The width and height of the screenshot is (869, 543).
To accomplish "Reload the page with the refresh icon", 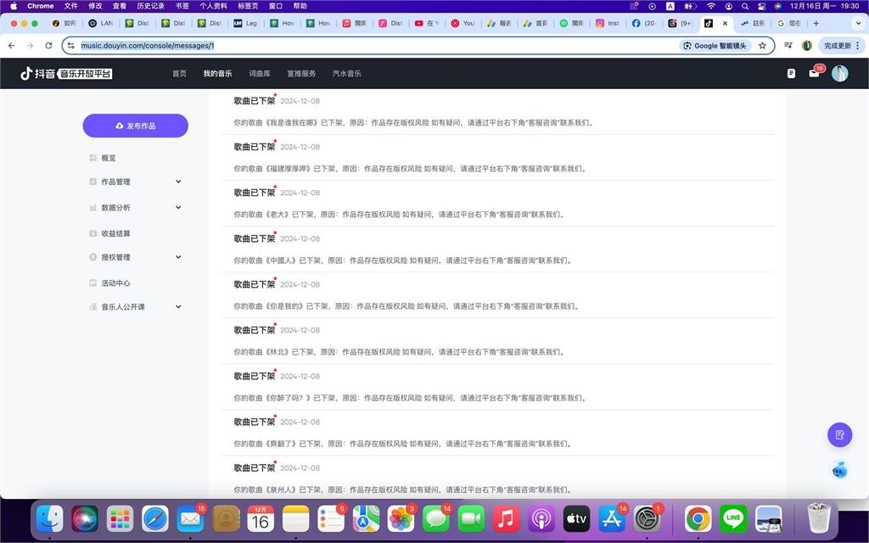I will tap(48, 46).
